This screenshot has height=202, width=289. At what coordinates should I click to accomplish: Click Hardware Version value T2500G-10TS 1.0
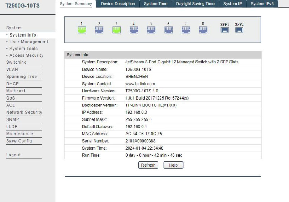coord(142,91)
